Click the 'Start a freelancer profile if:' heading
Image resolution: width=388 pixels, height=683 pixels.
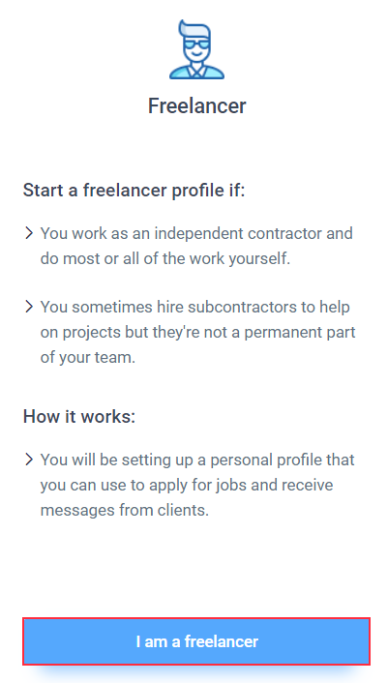point(134,191)
